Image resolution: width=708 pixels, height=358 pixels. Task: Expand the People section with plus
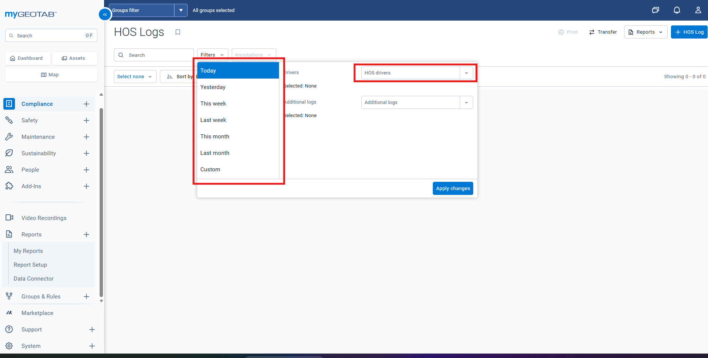pos(86,169)
